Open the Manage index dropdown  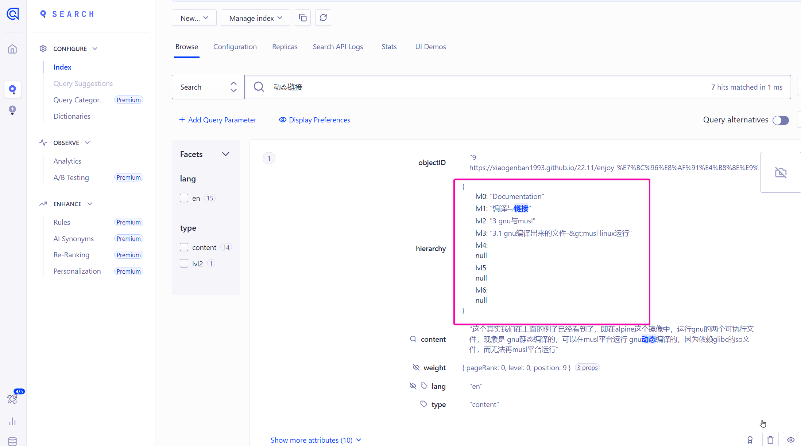tap(255, 18)
